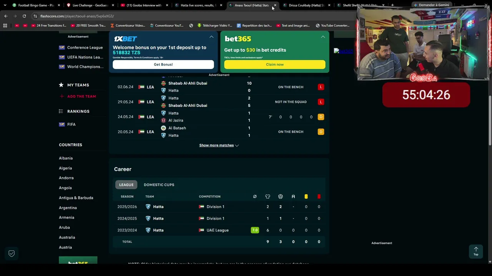The image size is (492, 276).
Task: Click the Rankings list icon
Action: click(x=61, y=111)
